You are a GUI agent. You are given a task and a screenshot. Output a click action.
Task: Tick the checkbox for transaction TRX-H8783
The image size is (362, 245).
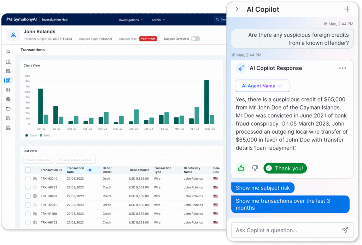click(28, 187)
